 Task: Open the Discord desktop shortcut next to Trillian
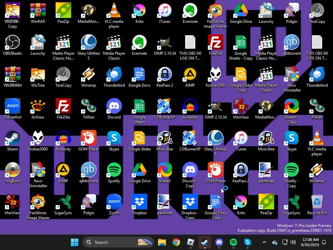(x=114, y=109)
